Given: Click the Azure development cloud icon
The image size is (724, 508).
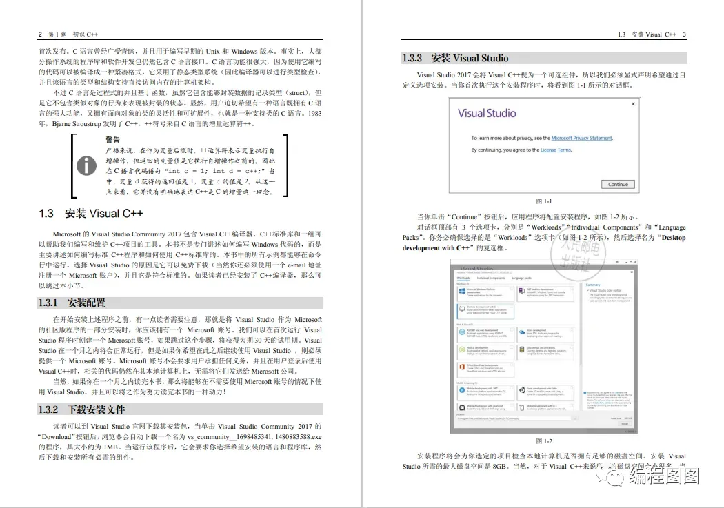Looking at the screenshot, I should (522, 332).
